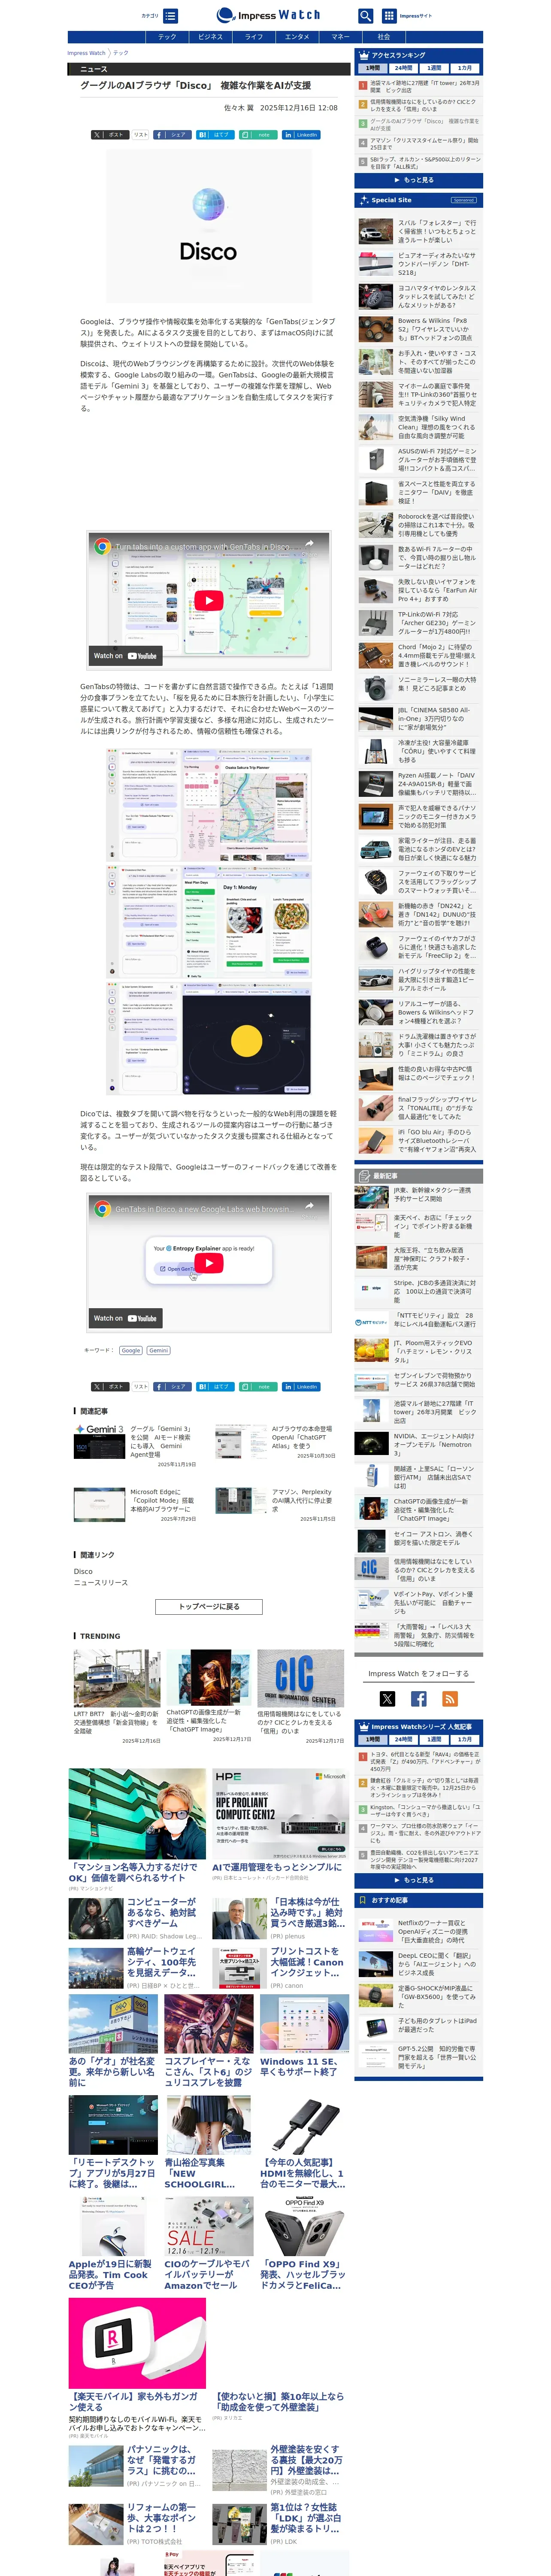Open the テック navigation tab
551x2576 pixels.
[167, 37]
